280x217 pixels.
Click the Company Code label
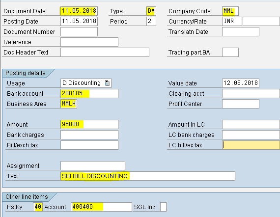[190, 11]
